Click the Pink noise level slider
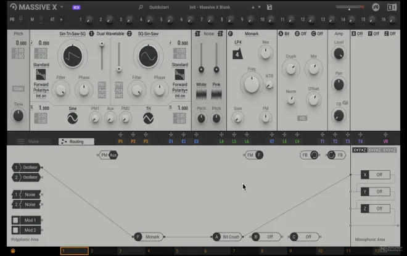 (216, 57)
